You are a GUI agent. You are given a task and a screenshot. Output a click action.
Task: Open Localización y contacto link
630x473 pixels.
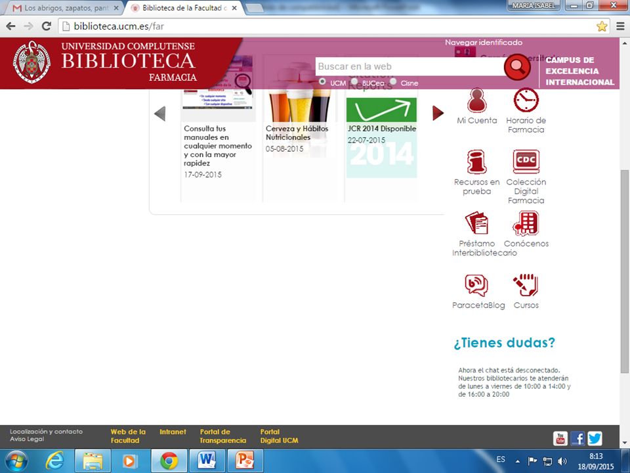coord(46,432)
